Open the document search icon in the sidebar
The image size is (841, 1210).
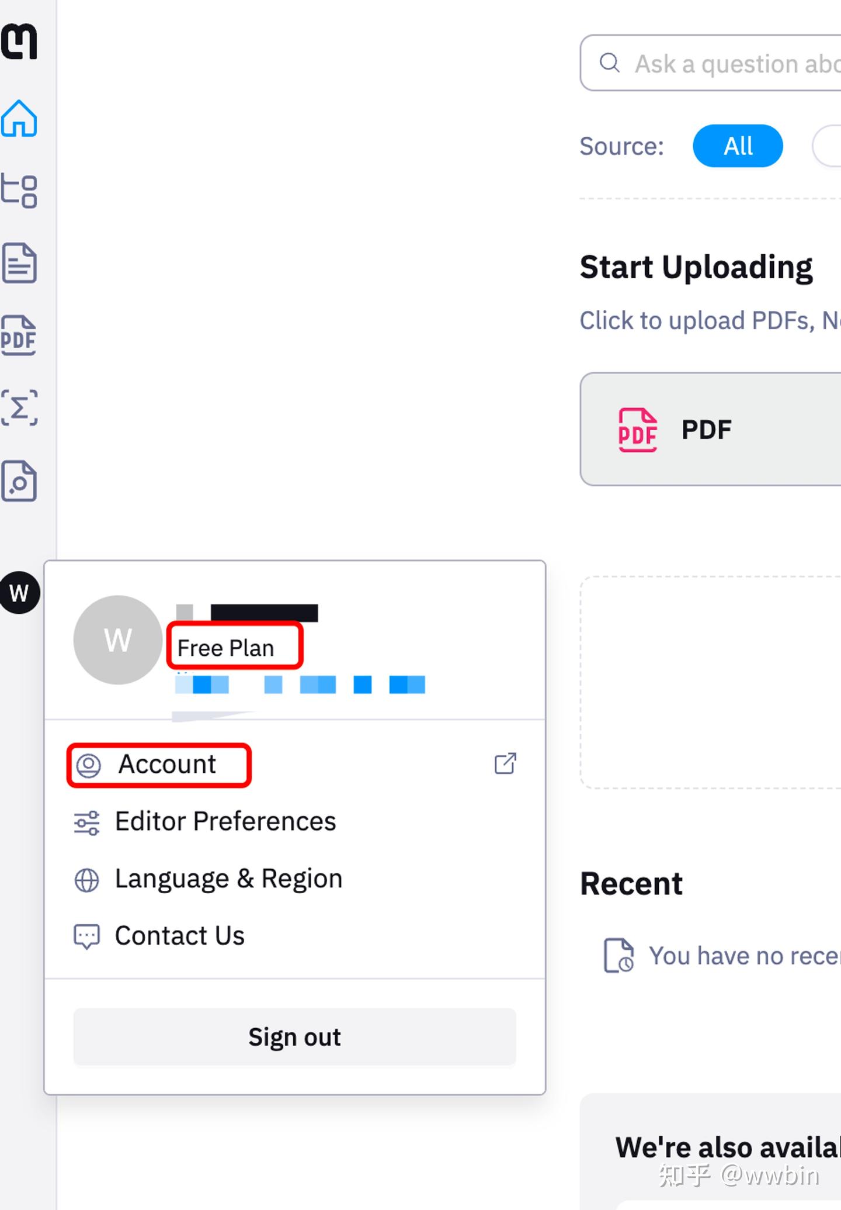click(19, 480)
